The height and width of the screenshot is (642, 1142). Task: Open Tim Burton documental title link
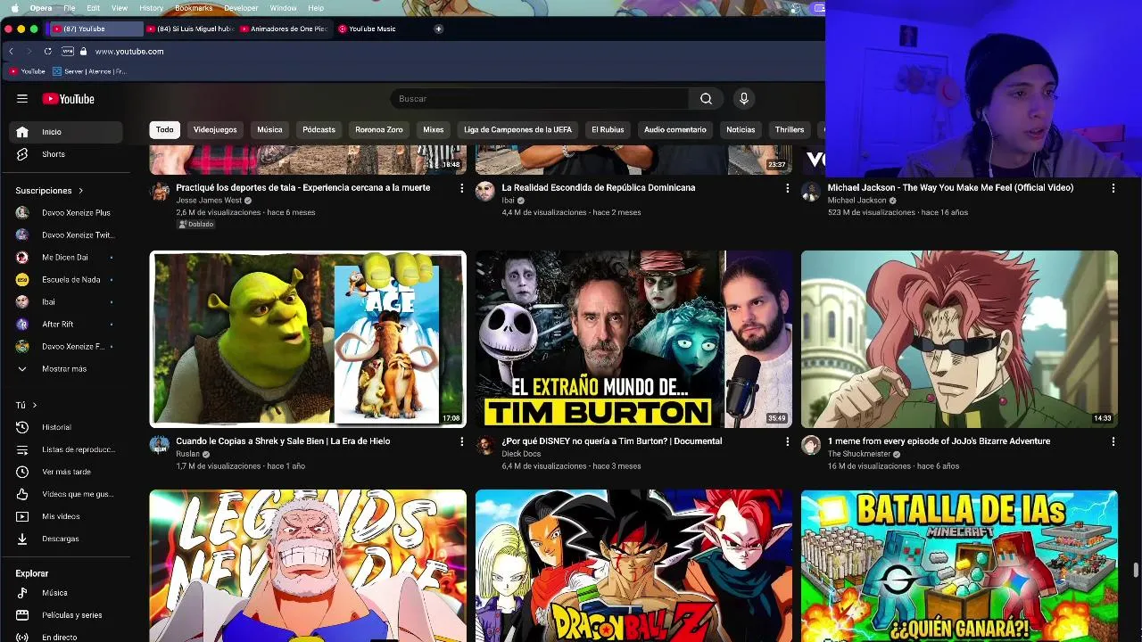pos(612,441)
